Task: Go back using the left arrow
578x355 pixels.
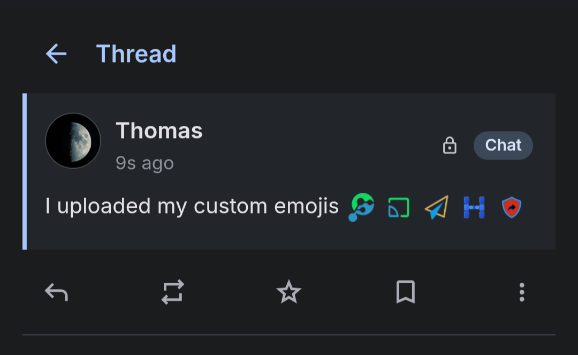Action: coord(56,54)
